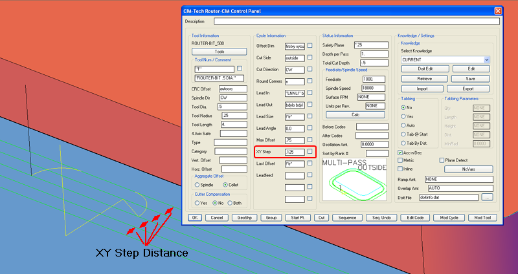The height and width of the screenshot is (274, 518).
Task: Choose Start Pt. button
Action: tap(298, 218)
